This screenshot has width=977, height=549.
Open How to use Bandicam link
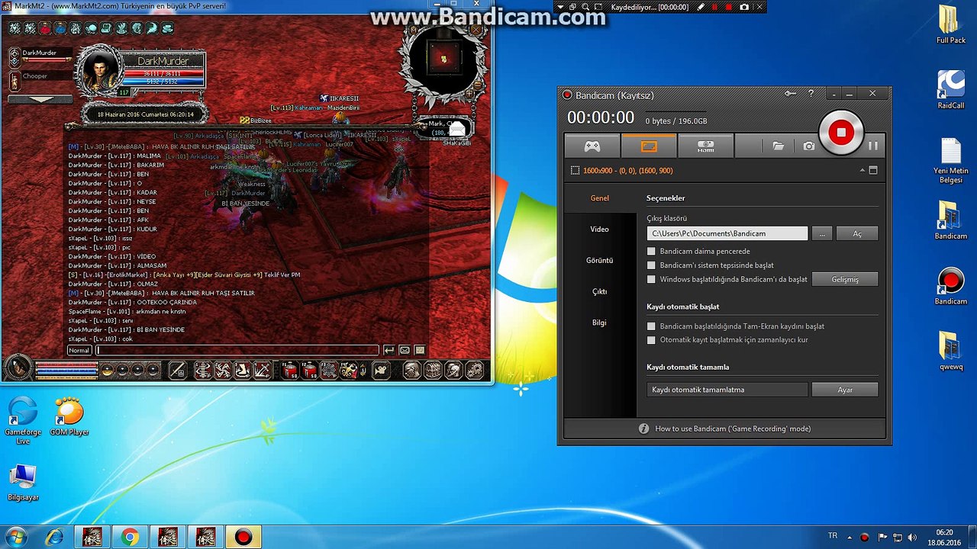(733, 429)
